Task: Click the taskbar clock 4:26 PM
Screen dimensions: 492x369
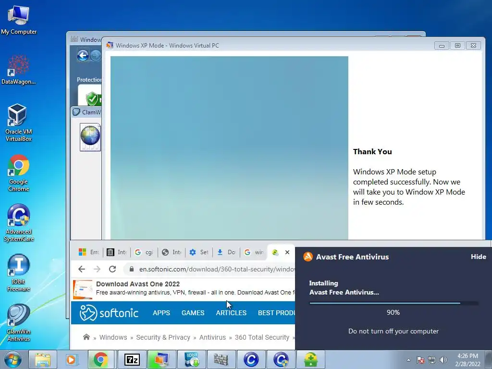Action: [467, 356]
